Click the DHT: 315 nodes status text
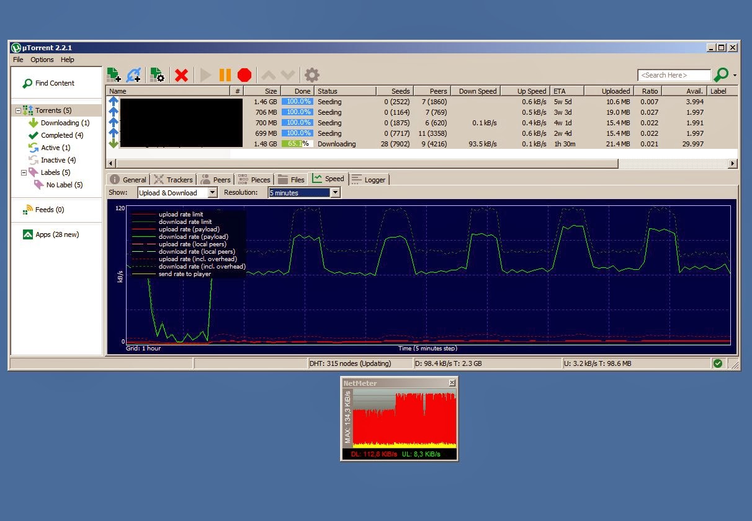752x521 pixels. coord(350,363)
